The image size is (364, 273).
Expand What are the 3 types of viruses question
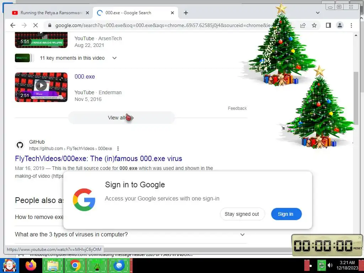pos(130,235)
